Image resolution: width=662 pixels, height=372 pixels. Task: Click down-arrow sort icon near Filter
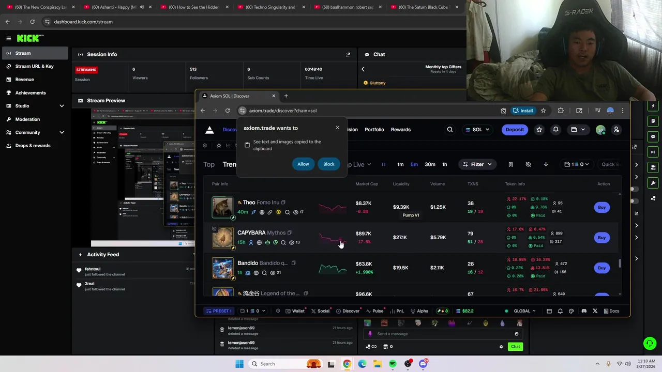546,164
